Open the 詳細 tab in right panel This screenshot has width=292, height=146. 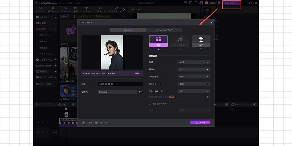point(207,10)
